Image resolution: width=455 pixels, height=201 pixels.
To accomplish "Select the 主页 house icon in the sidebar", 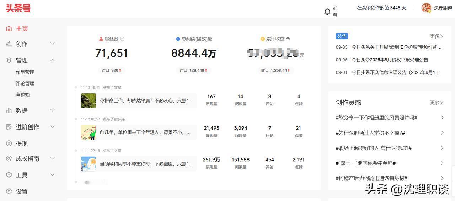I will pos(9,28).
